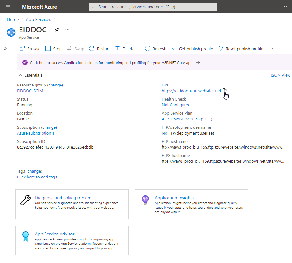The height and width of the screenshot is (263, 292).
Task: Download the publish profile
Action: pyautogui.click(x=192, y=49)
